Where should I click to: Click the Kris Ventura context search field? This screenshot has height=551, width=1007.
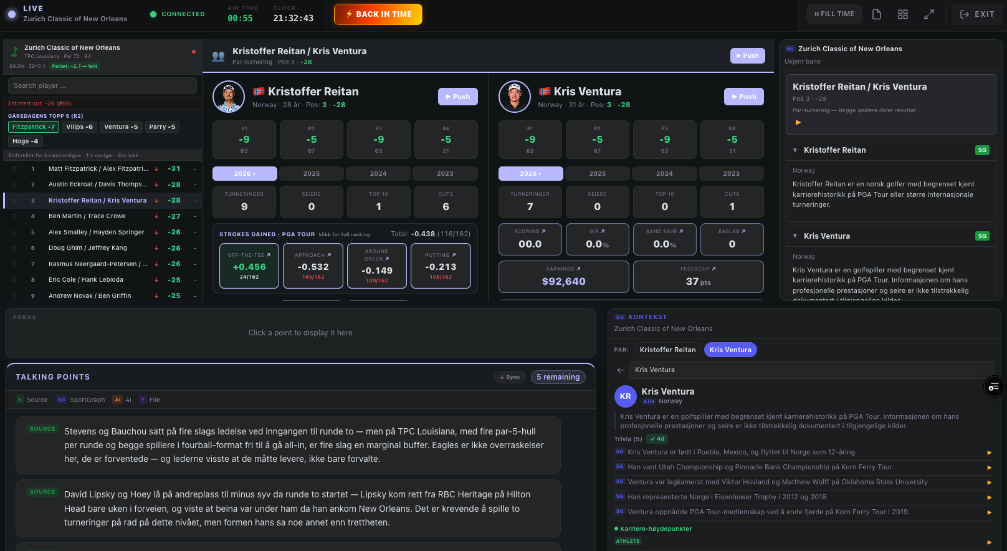tap(811, 370)
